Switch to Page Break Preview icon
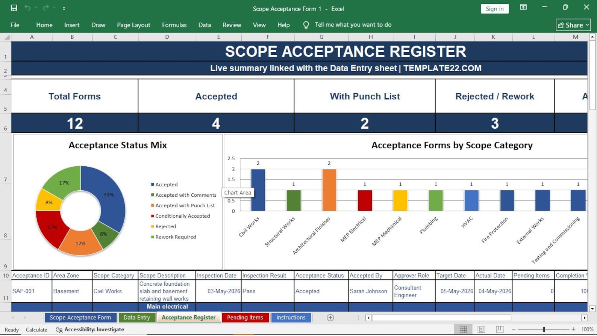 [499, 329]
